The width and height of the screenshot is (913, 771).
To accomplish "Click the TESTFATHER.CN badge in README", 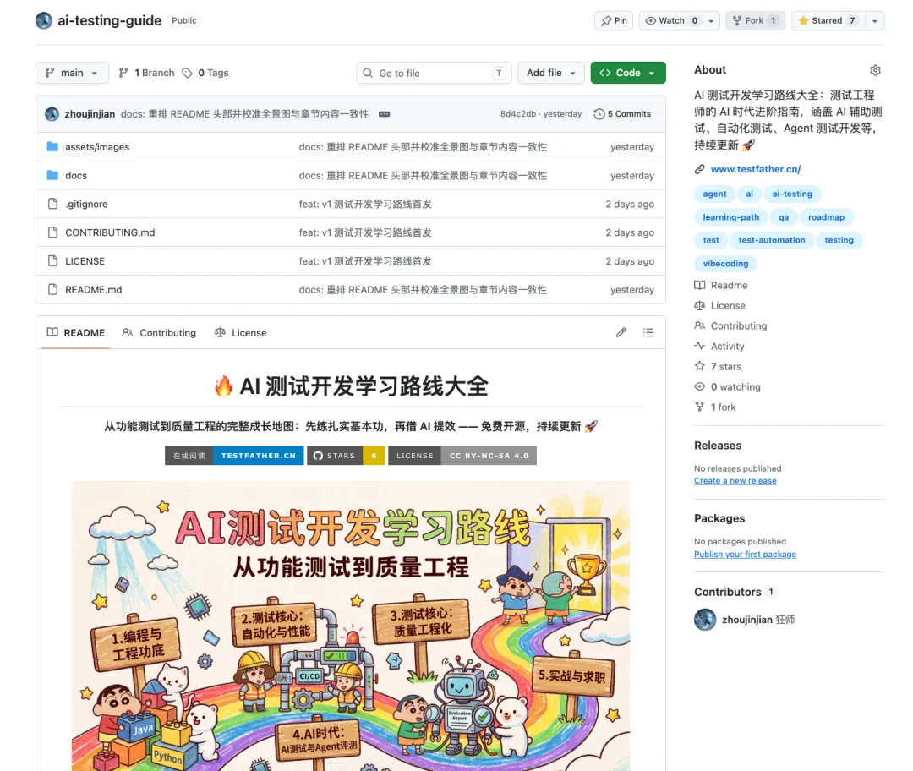I will pos(234,456).
